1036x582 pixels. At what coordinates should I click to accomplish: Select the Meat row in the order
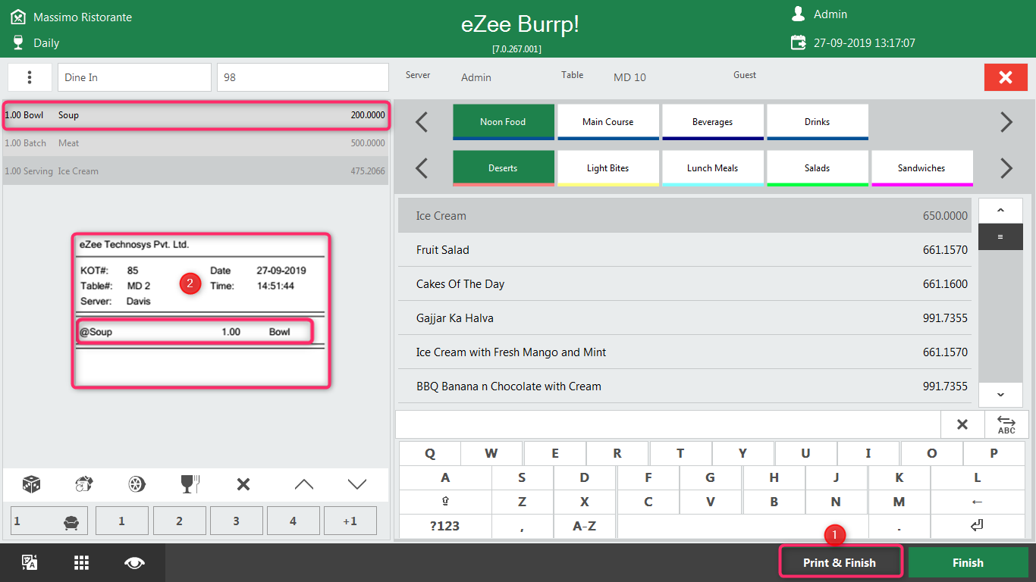click(x=196, y=143)
